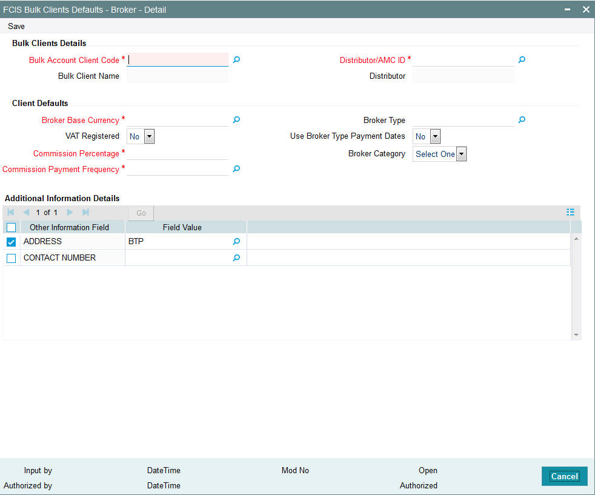Open lookup for Broker Base Currency
This screenshot has width=595, height=495.
(x=236, y=120)
